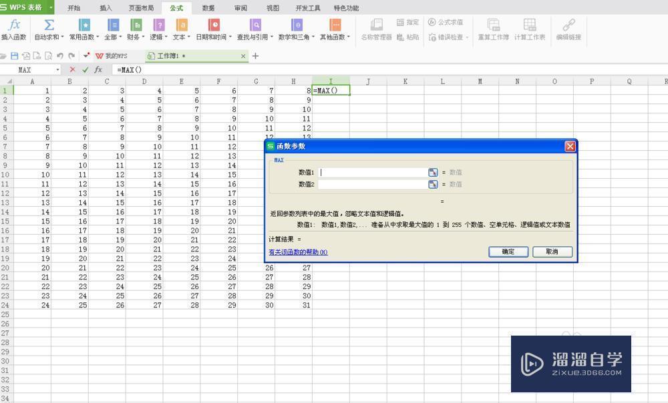
Task: Open the 自动求和 AutoSum tool
Action: (x=47, y=31)
